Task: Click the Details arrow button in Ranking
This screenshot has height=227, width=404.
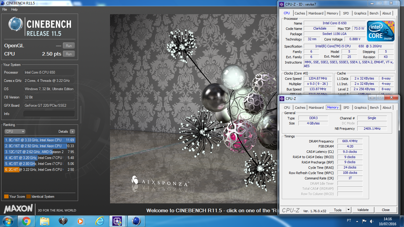Action: 72,132
